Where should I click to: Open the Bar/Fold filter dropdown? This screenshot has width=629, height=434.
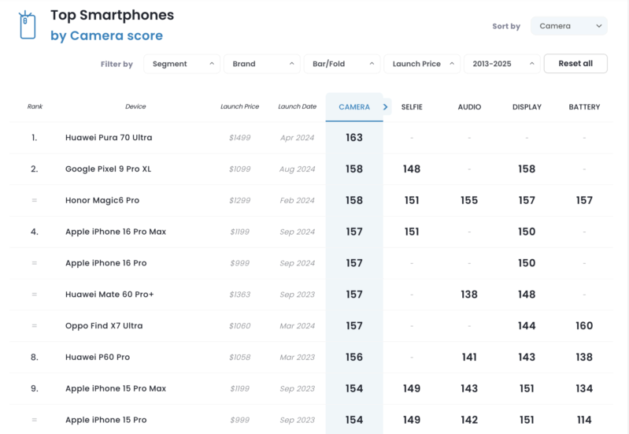tap(342, 64)
